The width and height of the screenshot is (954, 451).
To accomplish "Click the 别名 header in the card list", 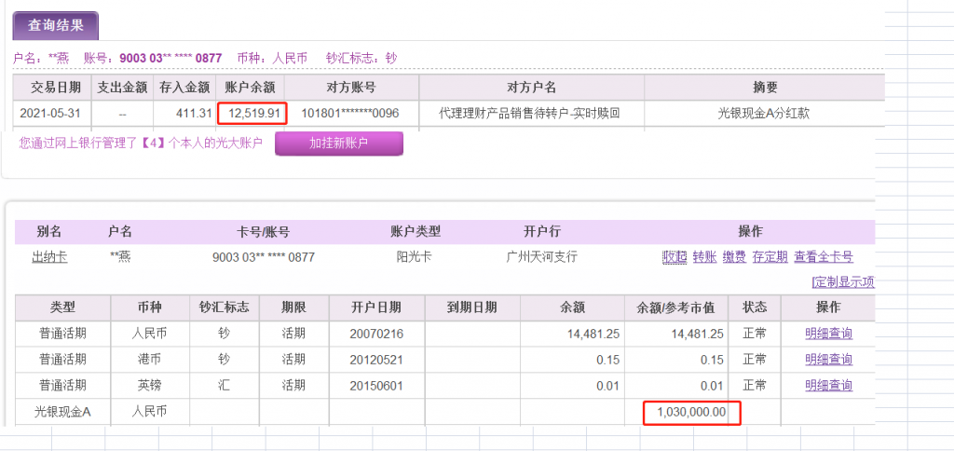I will pos(48,232).
